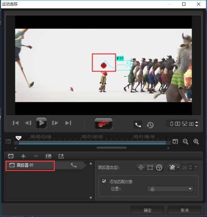Open the mosaic shape dropdown arrow
The width and height of the screenshot is (207, 217).
click(178, 168)
